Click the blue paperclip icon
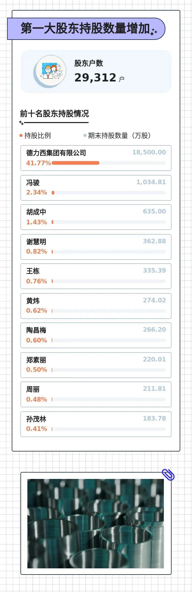This screenshot has height=592, width=192. click(168, 475)
